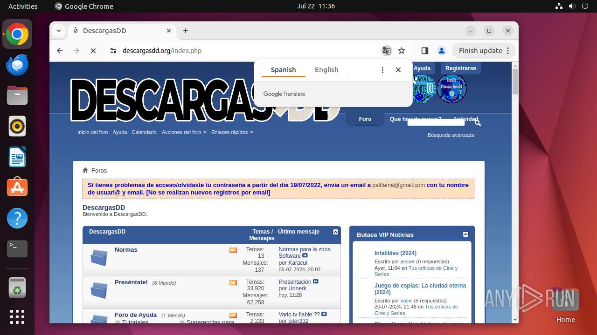Expand Acciones del foro dropdown
This screenshot has height=335, width=597.
point(184,132)
